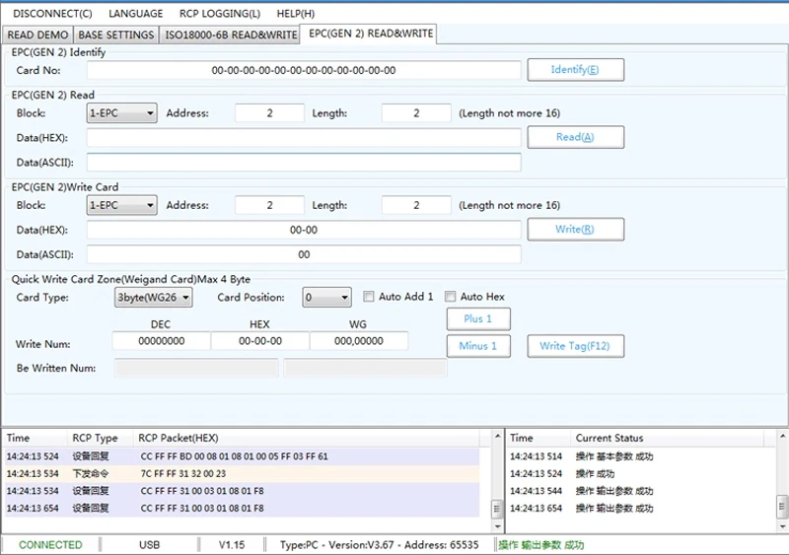Click the V1.15 status bar entry
Viewport: 789px width, 555px height.
[x=232, y=545]
